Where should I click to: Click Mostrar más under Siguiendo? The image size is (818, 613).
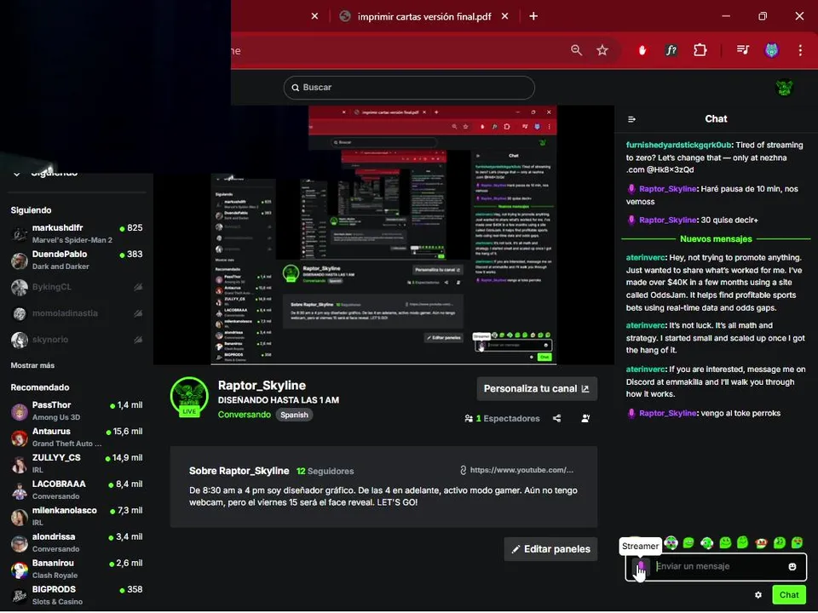32,366
